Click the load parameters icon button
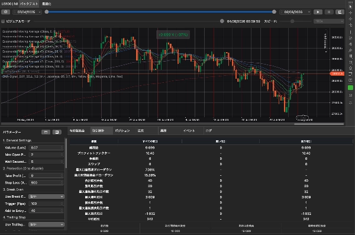 (x=46, y=132)
